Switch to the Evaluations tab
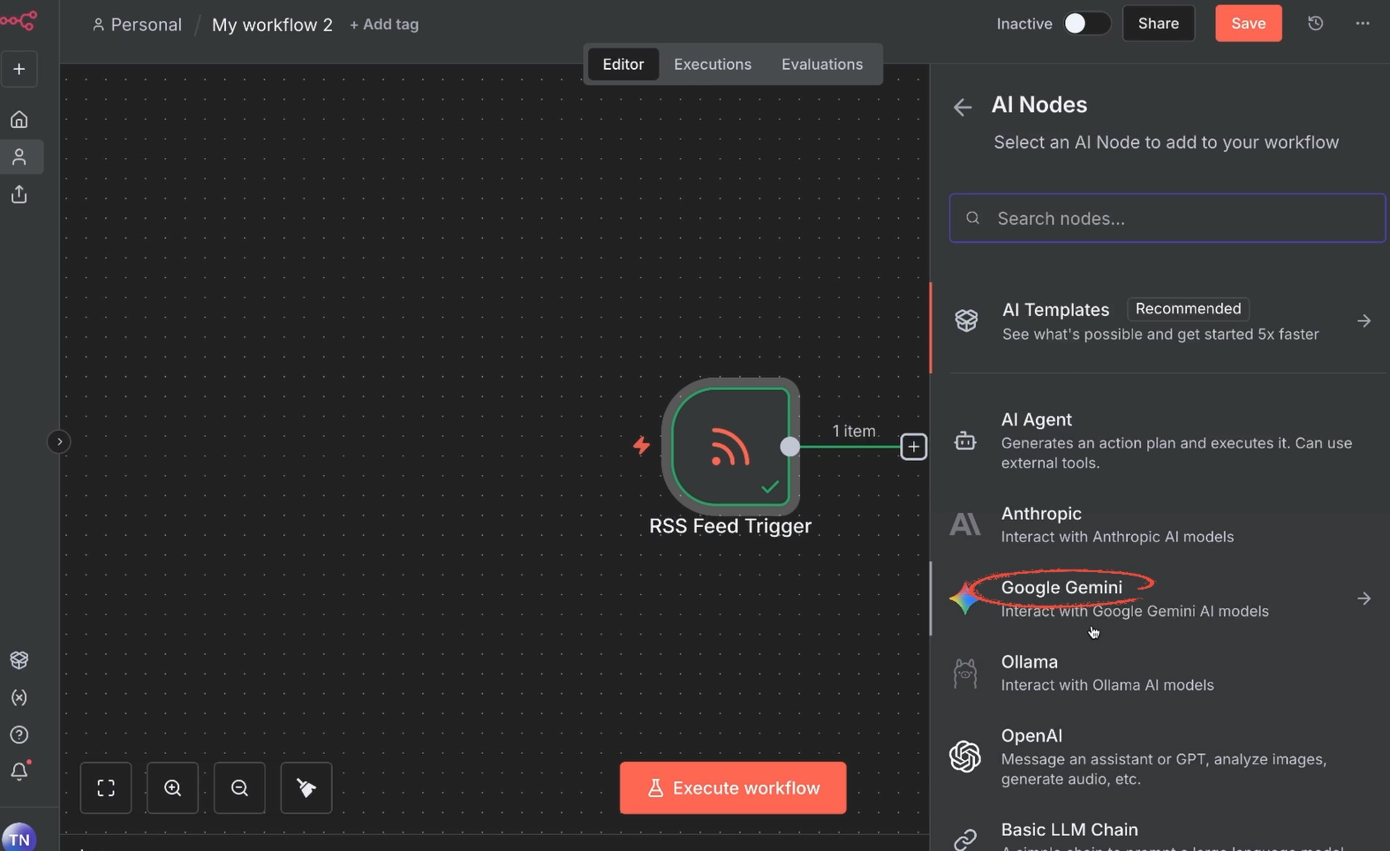 [x=822, y=64]
